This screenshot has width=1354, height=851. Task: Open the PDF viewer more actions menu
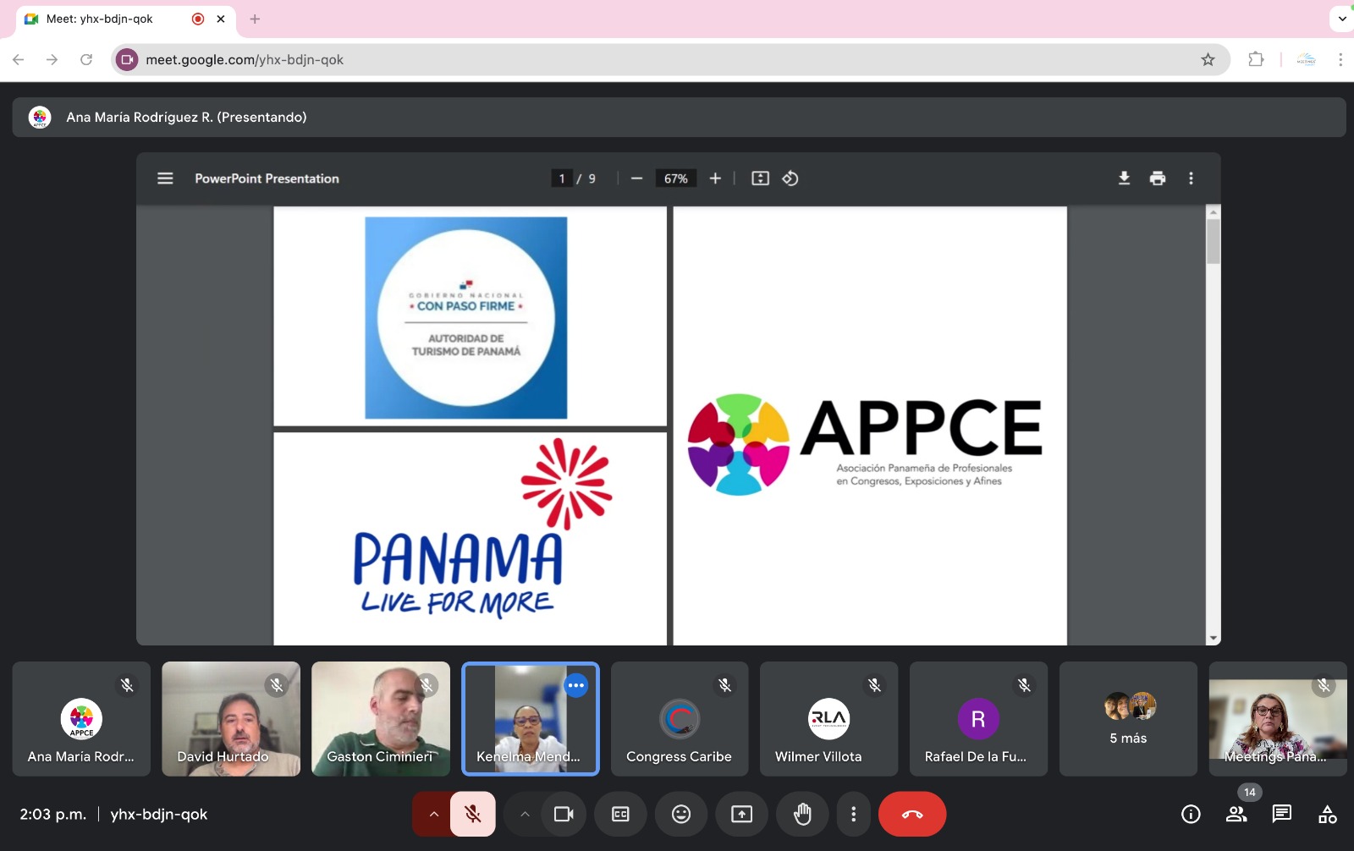tap(1191, 178)
